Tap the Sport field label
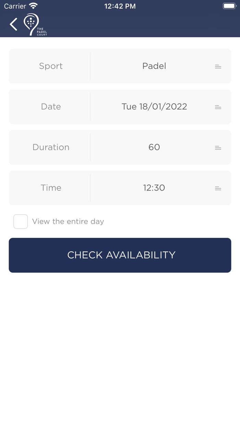Viewport: 240px width, 427px height. click(51, 66)
